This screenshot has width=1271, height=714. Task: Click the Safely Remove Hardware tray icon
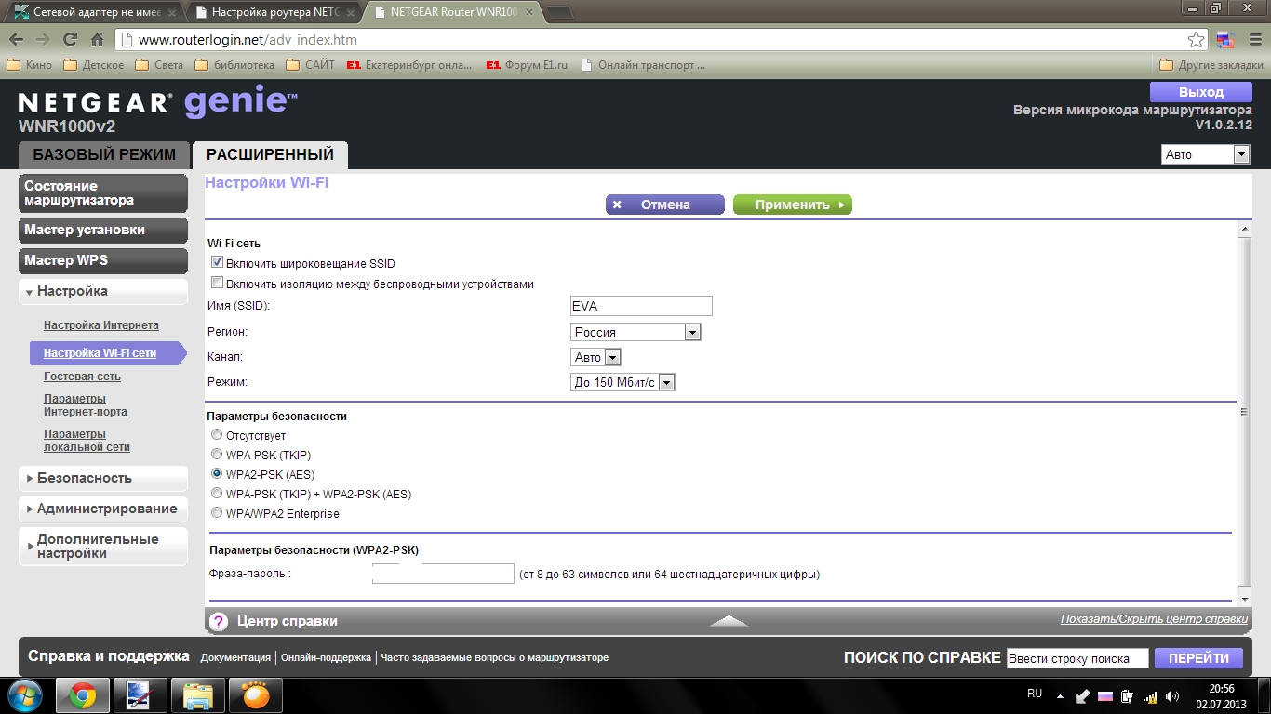(1083, 695)
